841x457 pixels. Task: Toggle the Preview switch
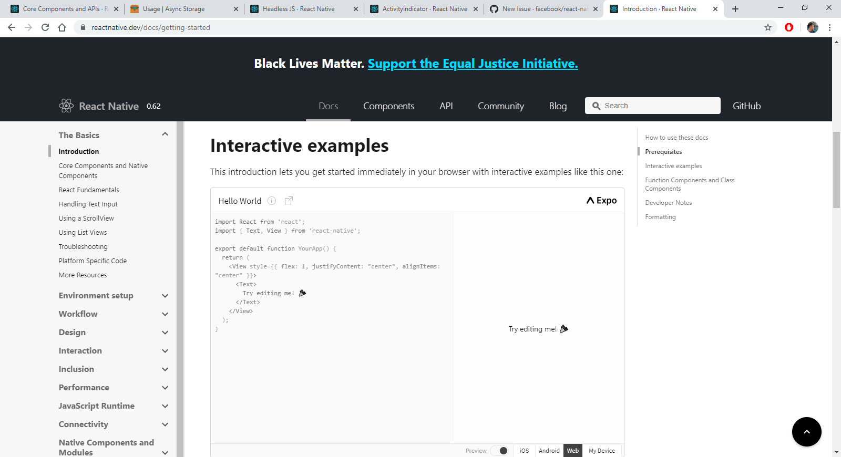pyautogui.click(x=499, y=451)
